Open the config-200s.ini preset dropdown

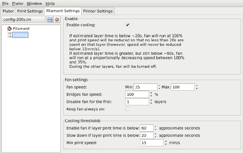tap(23, 20)
